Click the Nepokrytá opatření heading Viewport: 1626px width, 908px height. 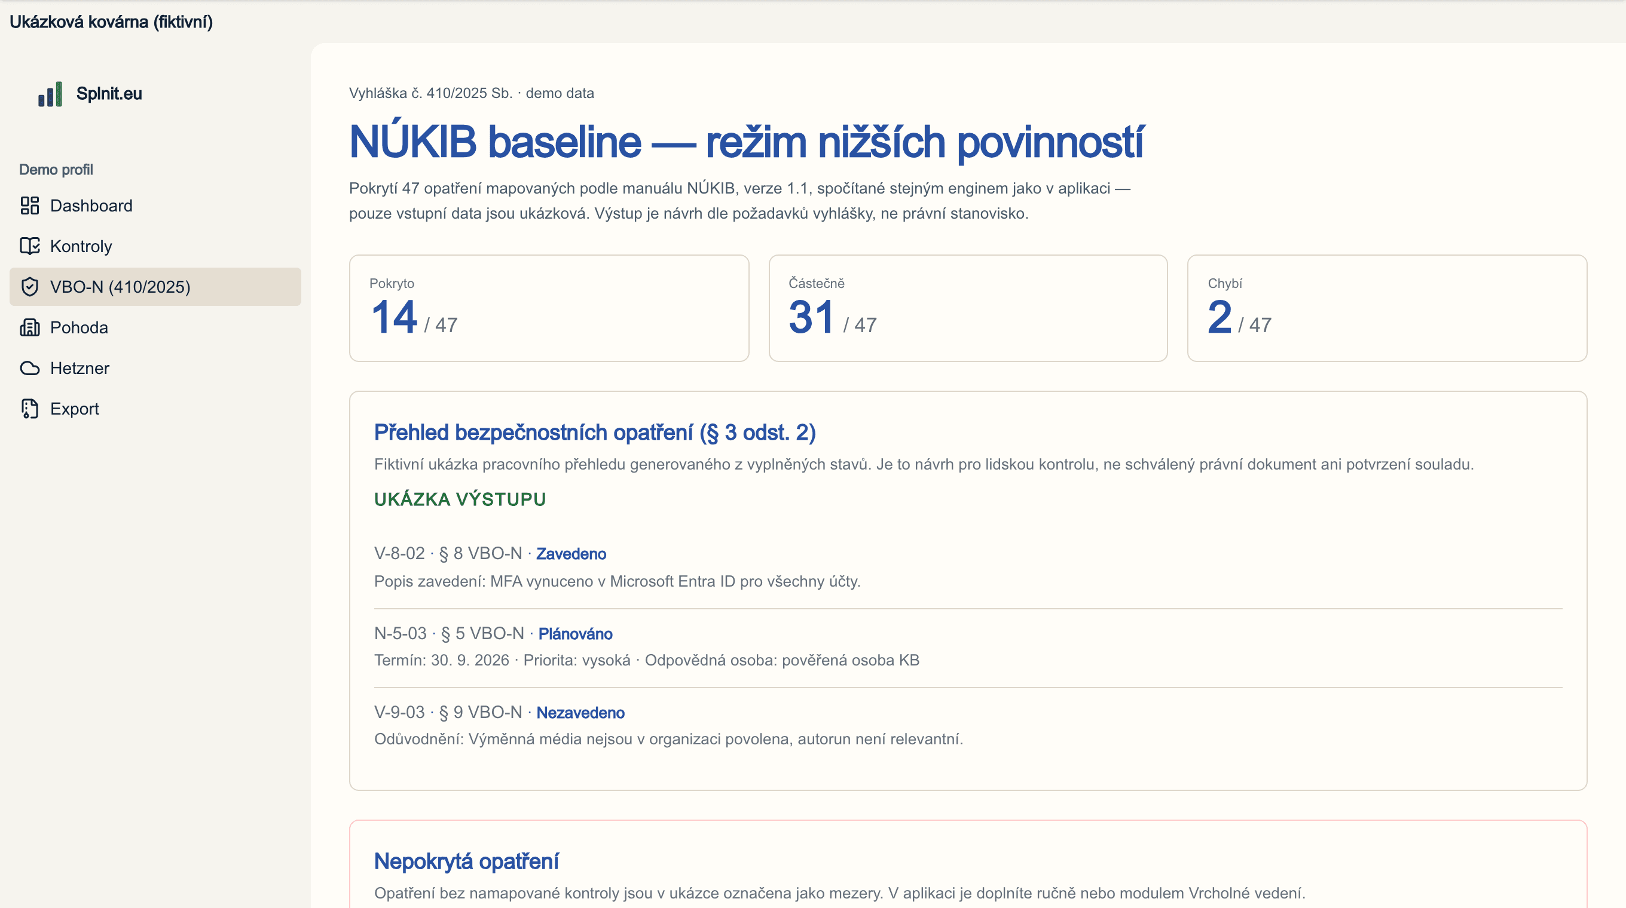466,862
